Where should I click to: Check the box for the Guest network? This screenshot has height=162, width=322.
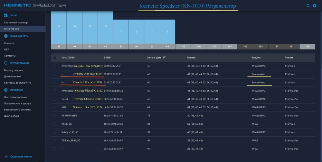[55, 99]
